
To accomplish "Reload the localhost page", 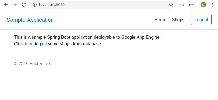I will (24, 5).
